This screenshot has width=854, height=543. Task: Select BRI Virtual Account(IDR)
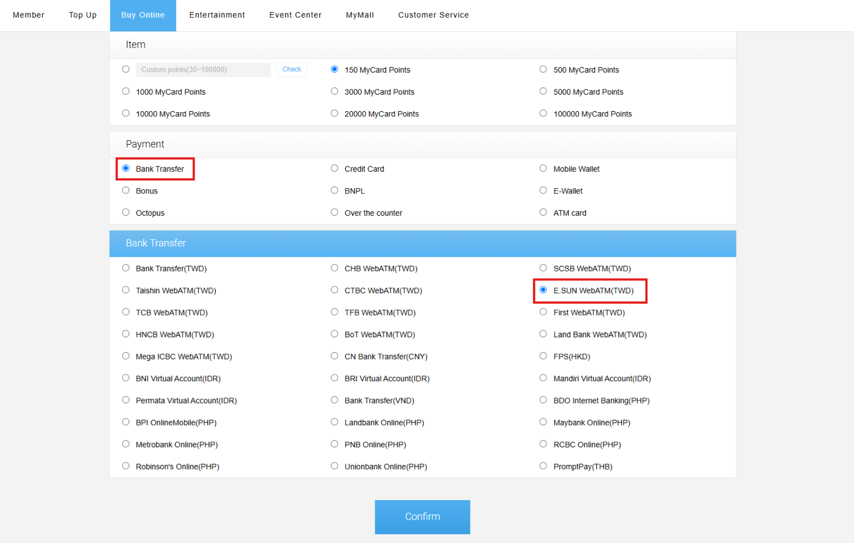334,378
